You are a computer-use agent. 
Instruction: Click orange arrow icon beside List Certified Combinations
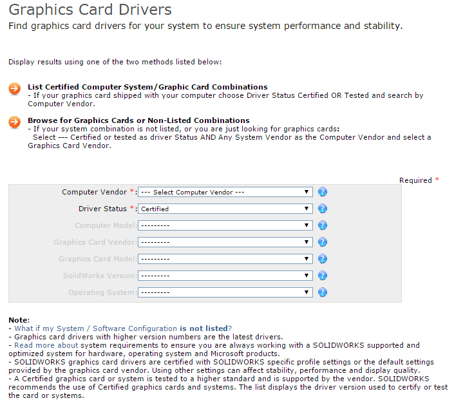[x=14, y=89]
